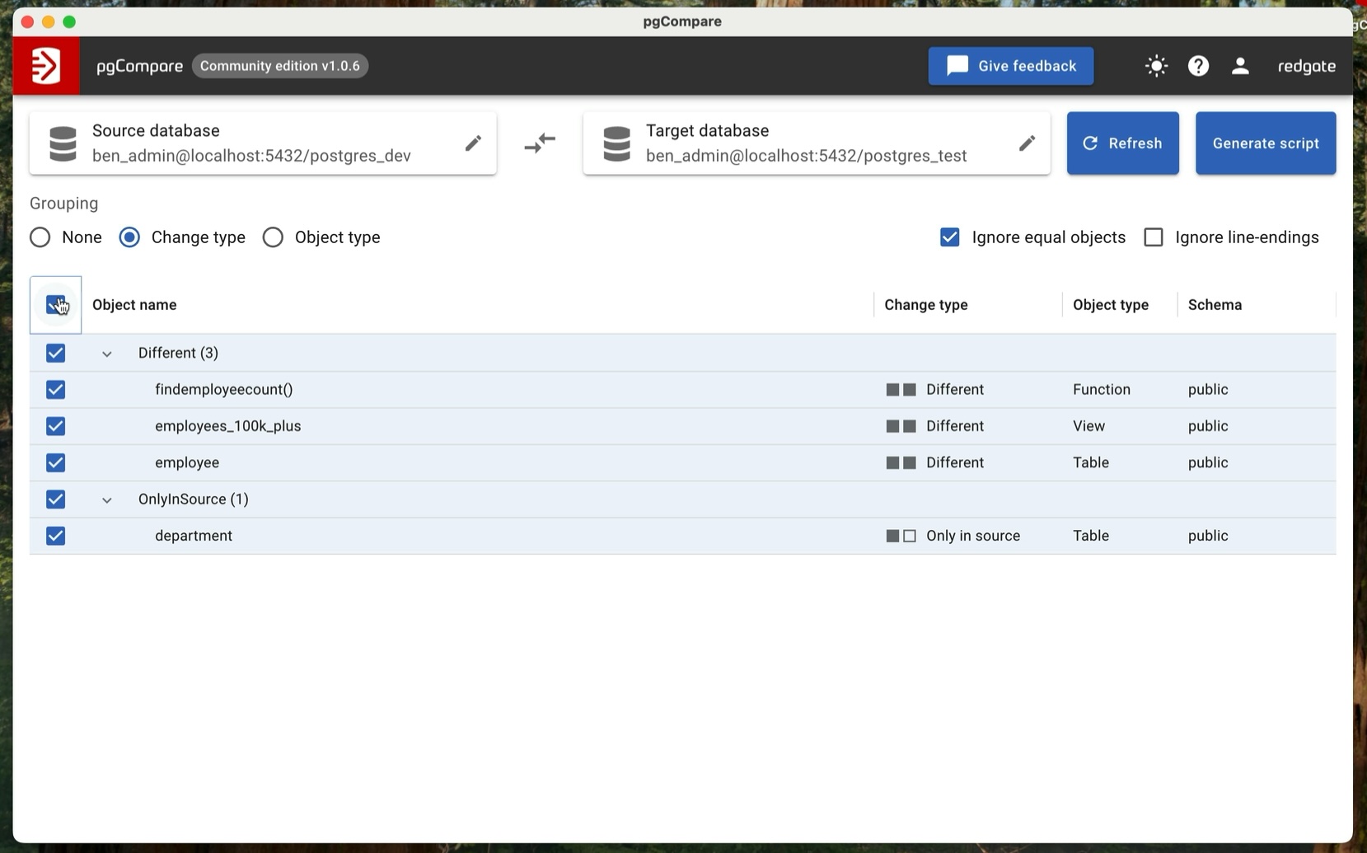
Task: Collapse the Different (3) group chevron
Action: click(106, 354)
